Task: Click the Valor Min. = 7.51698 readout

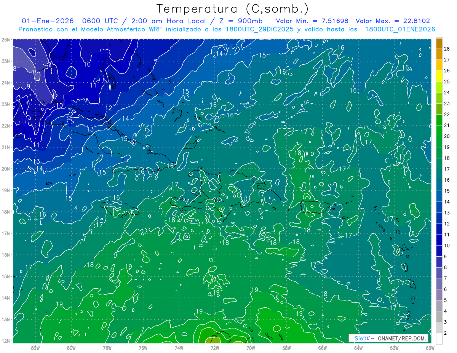Action: point(312,21)
